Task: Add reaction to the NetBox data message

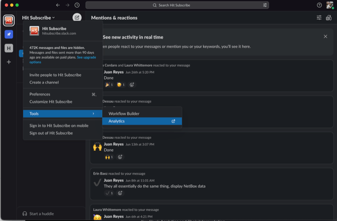Action: coord(120,193)
